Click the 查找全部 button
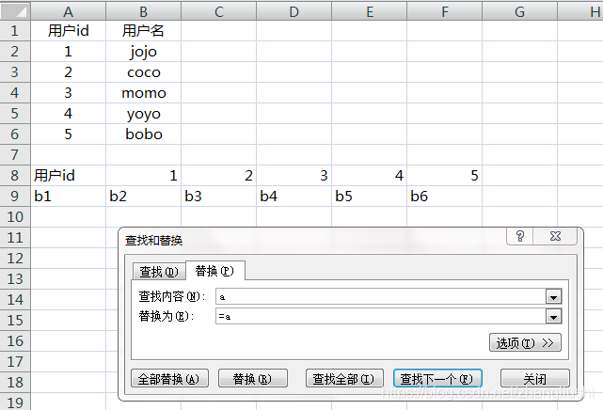 pyautogui.click(x=344, y=379)
